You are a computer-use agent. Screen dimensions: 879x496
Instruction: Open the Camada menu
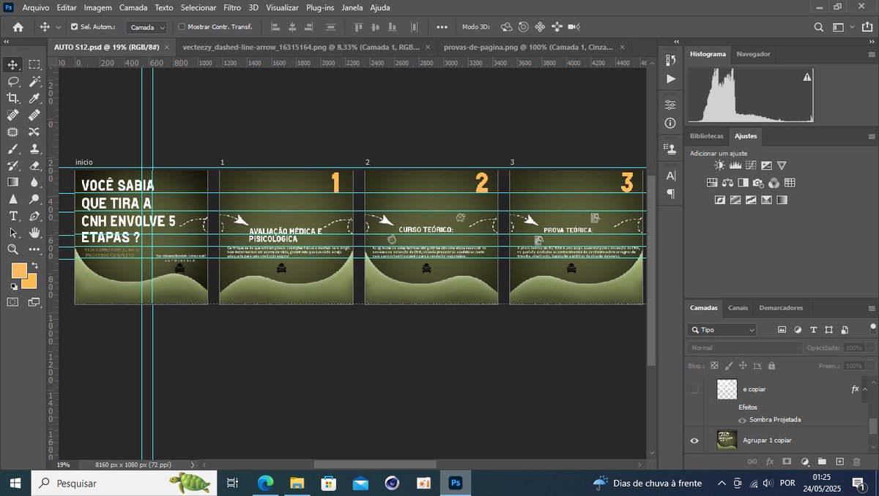(133, 7)
